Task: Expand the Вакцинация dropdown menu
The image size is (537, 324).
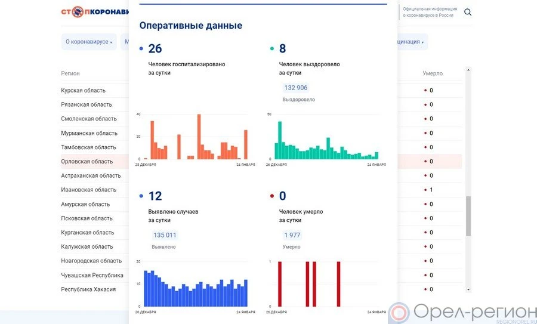Action: (409, 42)
